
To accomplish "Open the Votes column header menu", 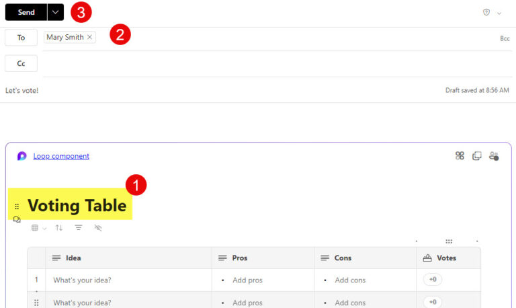I will pyautogui.click(x=448, y=258).
